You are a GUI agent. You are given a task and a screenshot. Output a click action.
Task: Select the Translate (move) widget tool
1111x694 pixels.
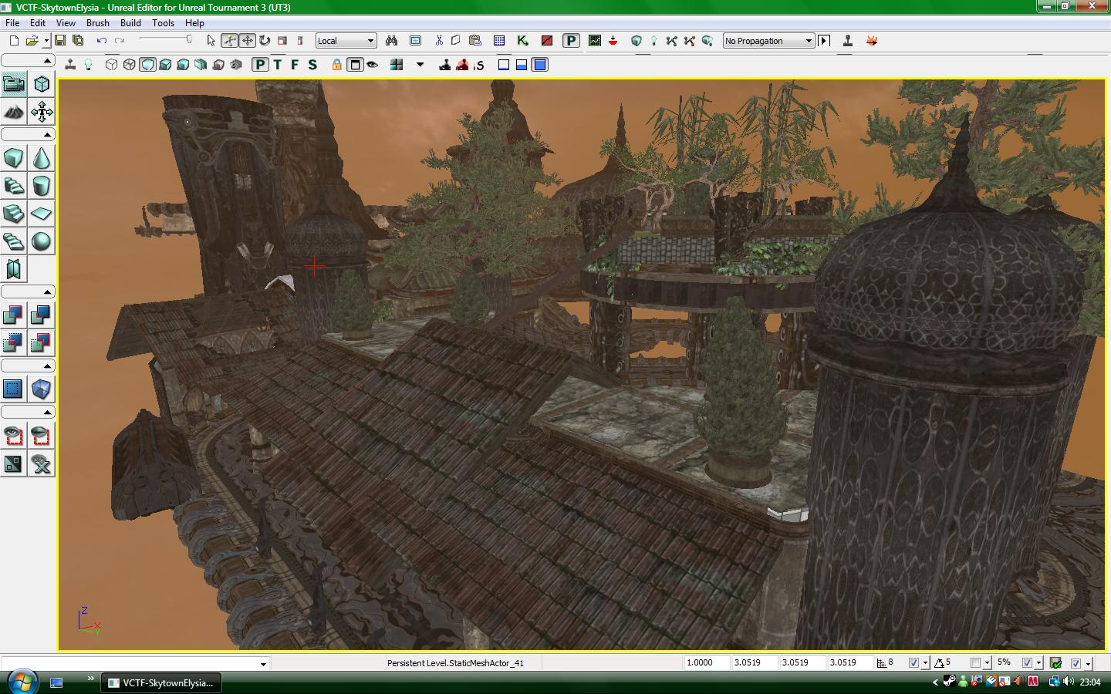click(x=247, y=40)
